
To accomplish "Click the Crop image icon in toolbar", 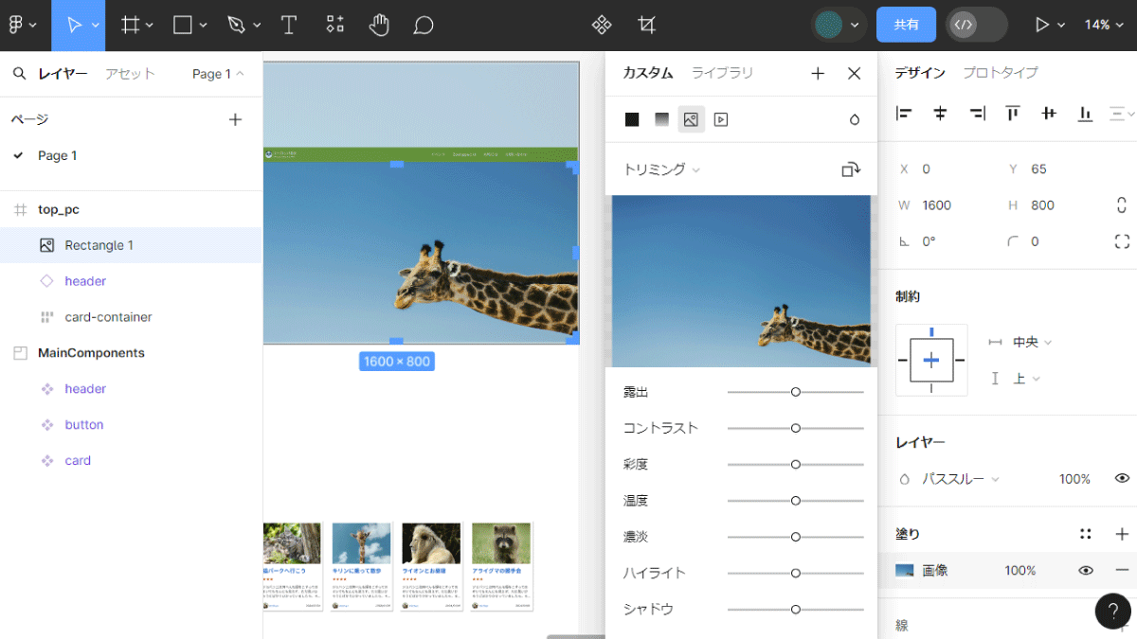I will 647,26.
